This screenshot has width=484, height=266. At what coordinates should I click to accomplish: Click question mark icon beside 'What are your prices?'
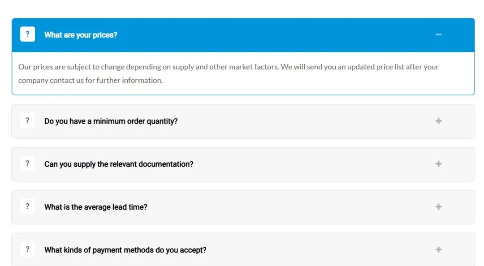coord(27,34)
